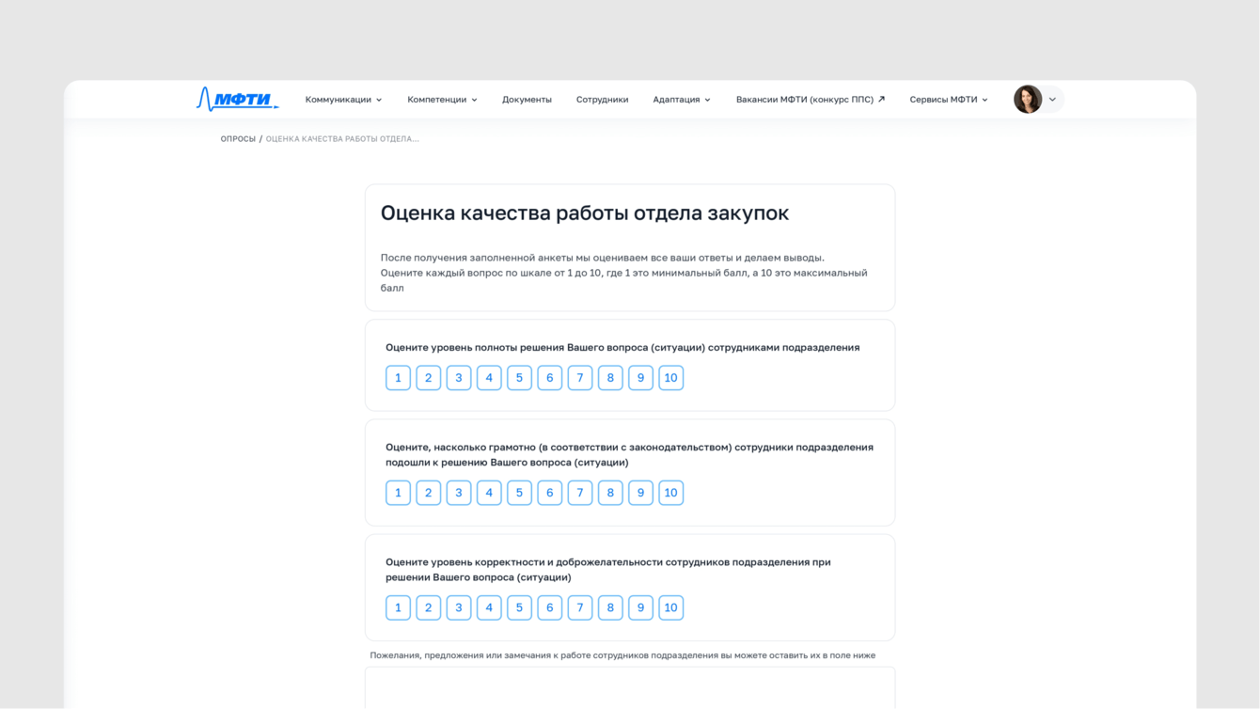This screenshot has width=1260, height=709.
Task: Choose 9 for насколько грамотно question
Action: [x=640, y=493]
